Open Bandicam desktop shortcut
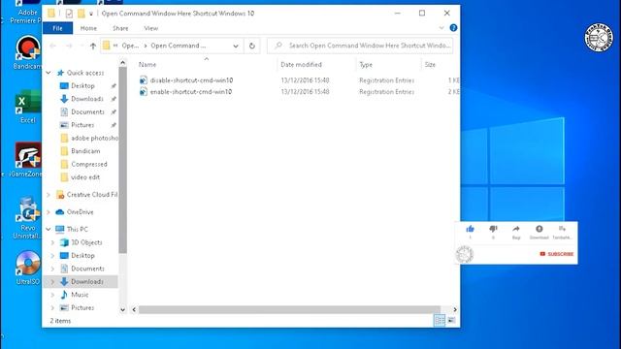621x349 pixels. click(x=28, y=52)
